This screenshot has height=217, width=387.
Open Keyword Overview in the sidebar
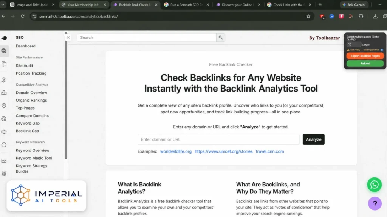(x=33, y=150)
